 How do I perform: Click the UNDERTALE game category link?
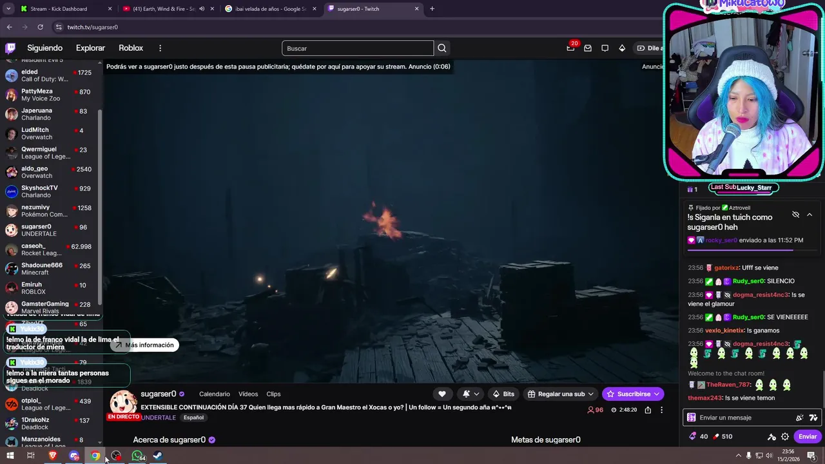[x=158, y=418]
